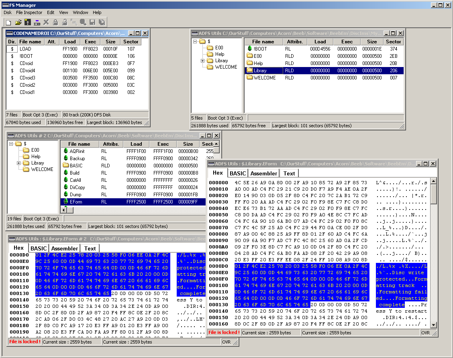The height and width of the screenshot is (358, 453).
Task: Click the RWL attributes toolbar icon
Action: (x=74, y=22)
